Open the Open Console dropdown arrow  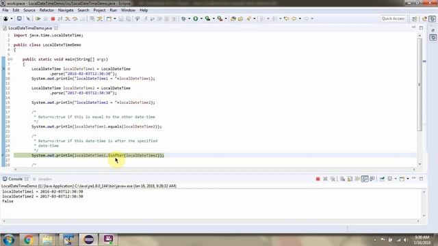pyautogui.click(x=408, y=179)
